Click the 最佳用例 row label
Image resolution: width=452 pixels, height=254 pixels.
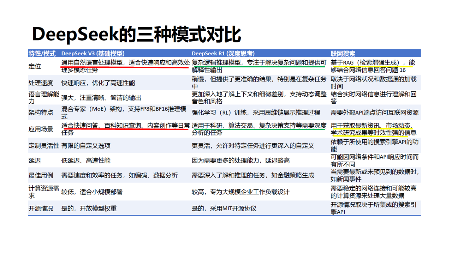click(x=41, y=175)
